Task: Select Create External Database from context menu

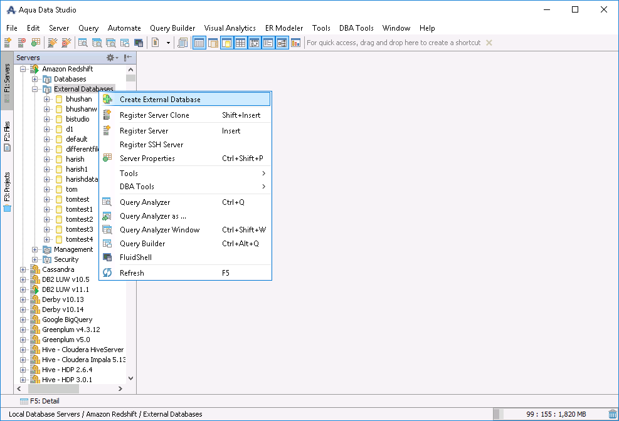Action: coord(160,100)
